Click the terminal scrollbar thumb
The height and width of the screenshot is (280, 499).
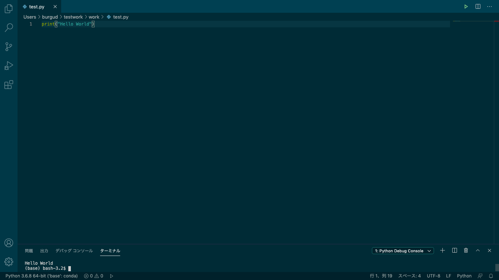497,268
